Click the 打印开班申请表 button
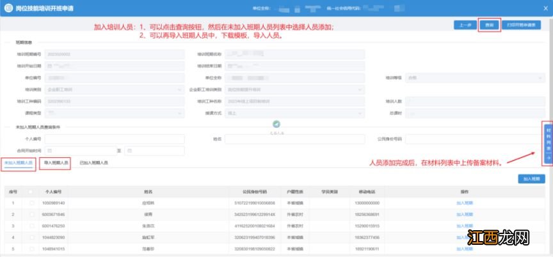553x257 pixels. click(x=521, y=25)
